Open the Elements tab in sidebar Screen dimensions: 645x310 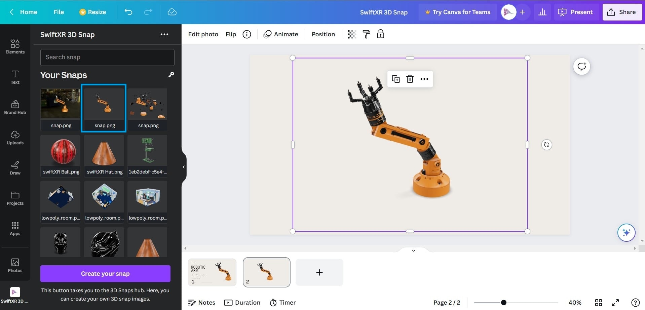point(15,47)
